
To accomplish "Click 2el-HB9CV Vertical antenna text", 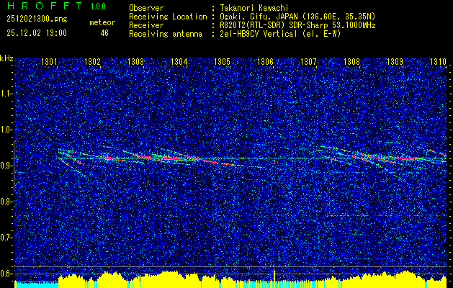I will pos(280,34).
